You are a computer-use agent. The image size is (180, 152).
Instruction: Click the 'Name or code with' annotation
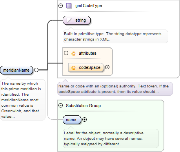point(113,89)
